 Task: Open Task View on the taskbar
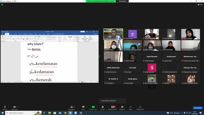(44, 113)
